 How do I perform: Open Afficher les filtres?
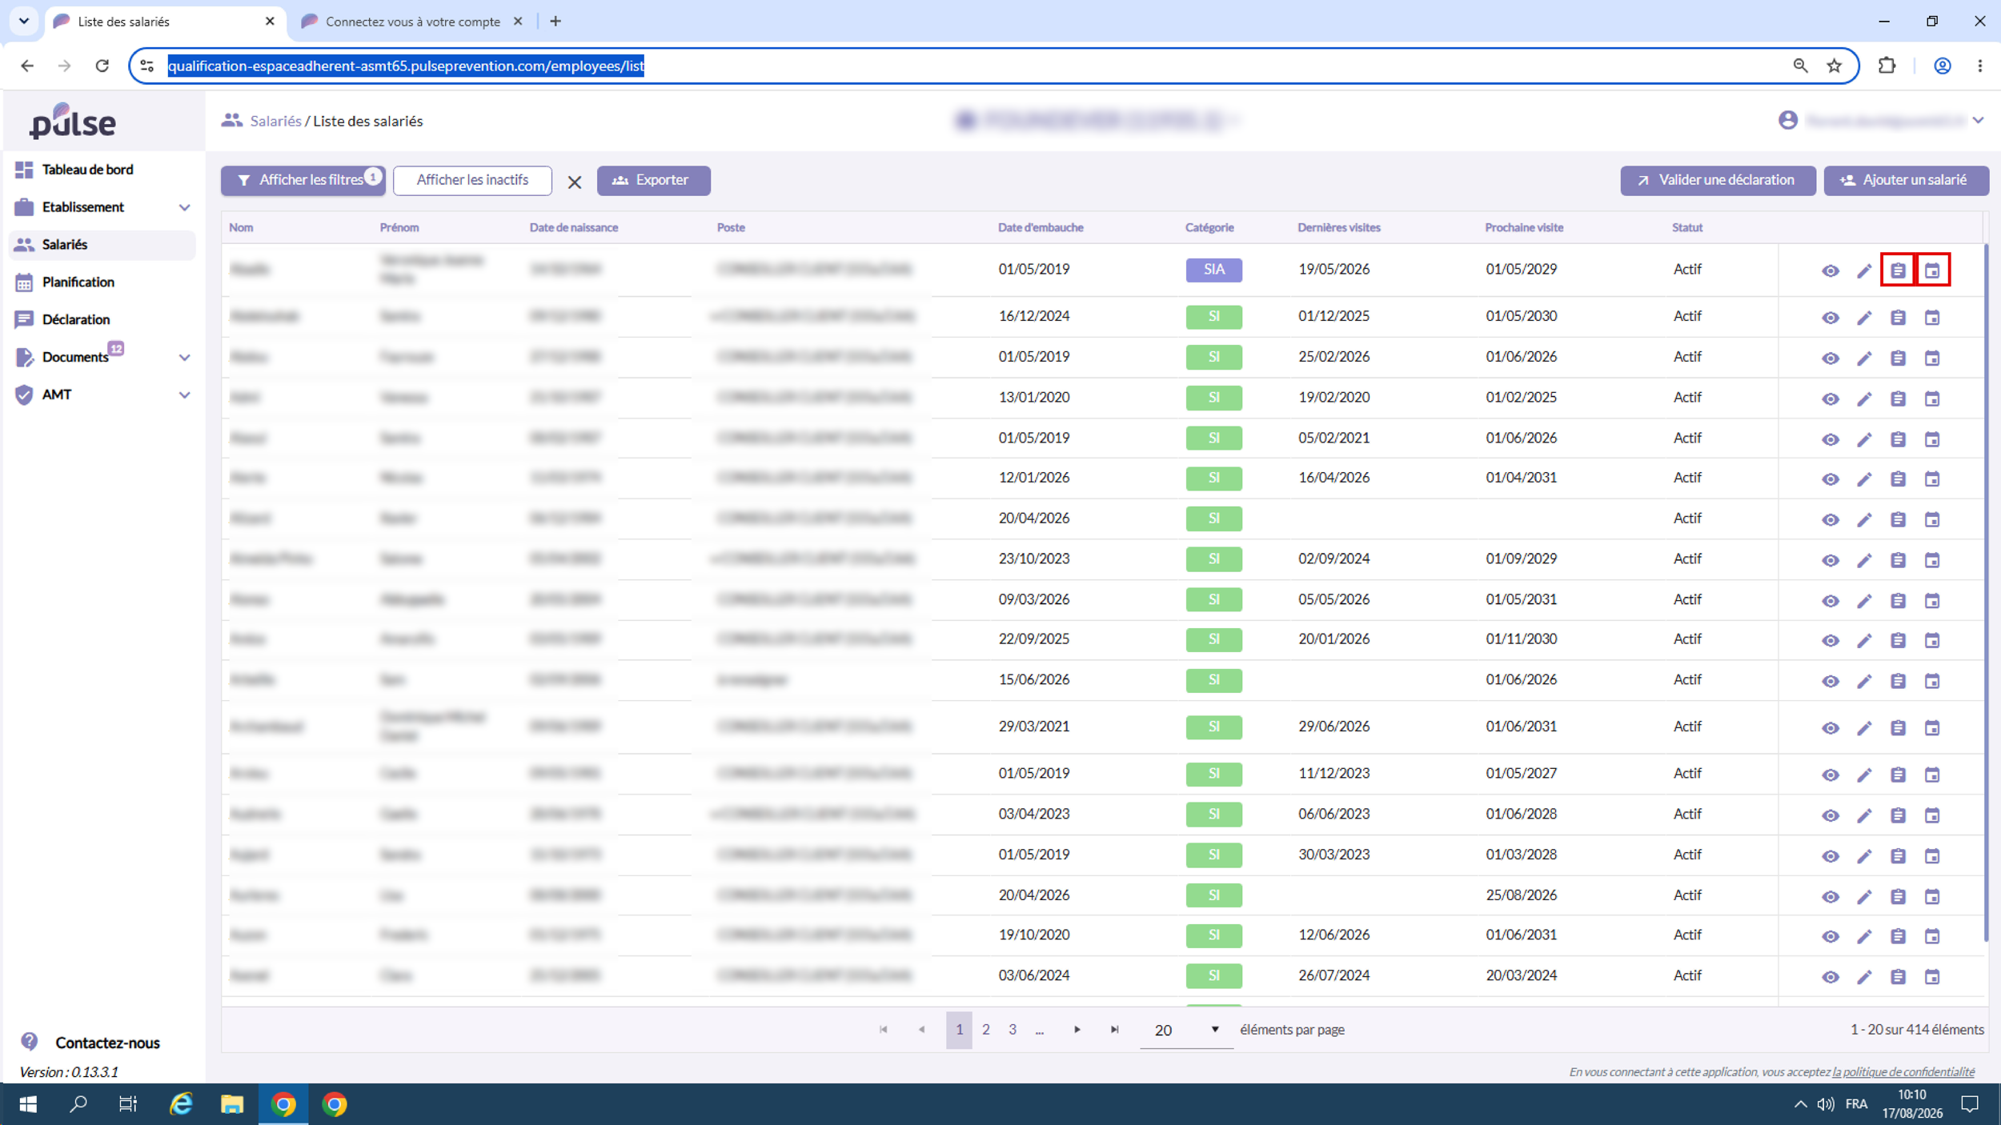303,180
